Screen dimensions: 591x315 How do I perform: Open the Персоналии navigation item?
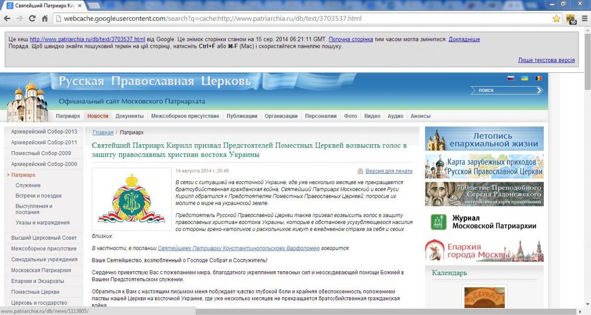pos(321,116)
